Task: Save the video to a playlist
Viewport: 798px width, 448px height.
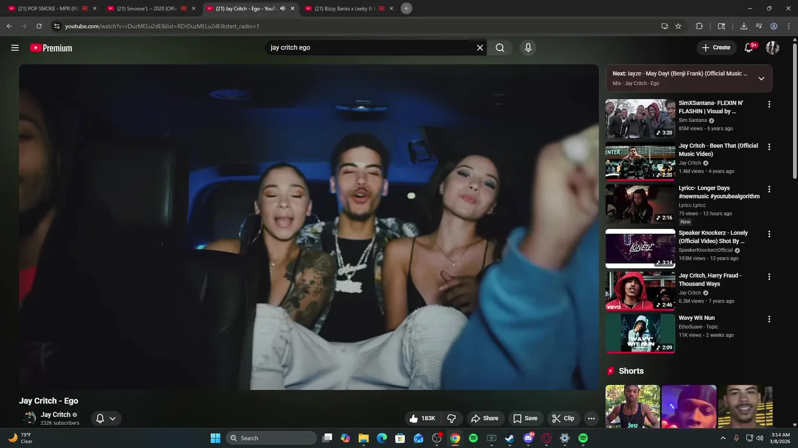Action: 525,418
